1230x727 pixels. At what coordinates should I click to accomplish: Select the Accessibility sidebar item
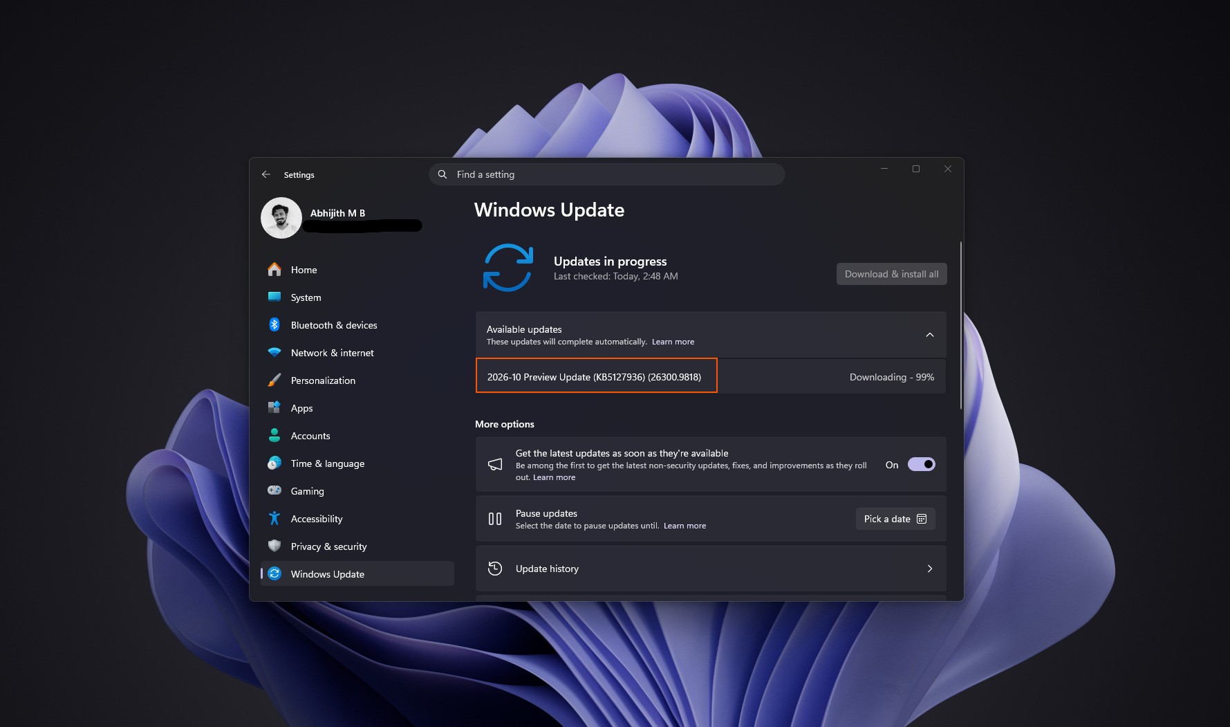(357, 519)
